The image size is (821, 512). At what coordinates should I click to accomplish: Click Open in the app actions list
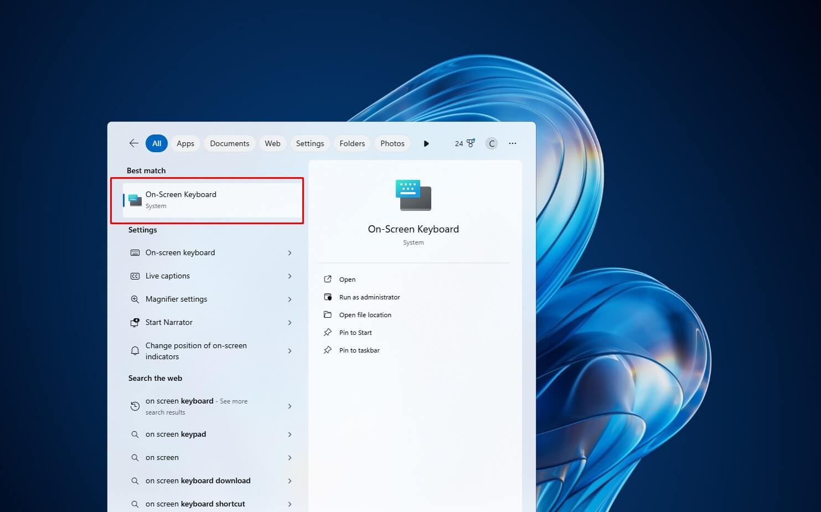(347, 280)
